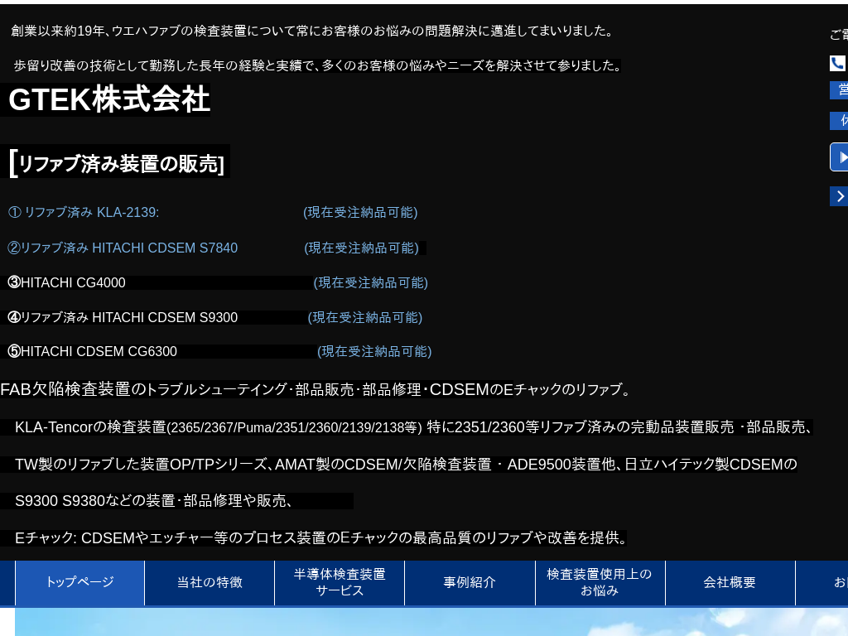Open the トップページ navigation tab

click(79, 582)
